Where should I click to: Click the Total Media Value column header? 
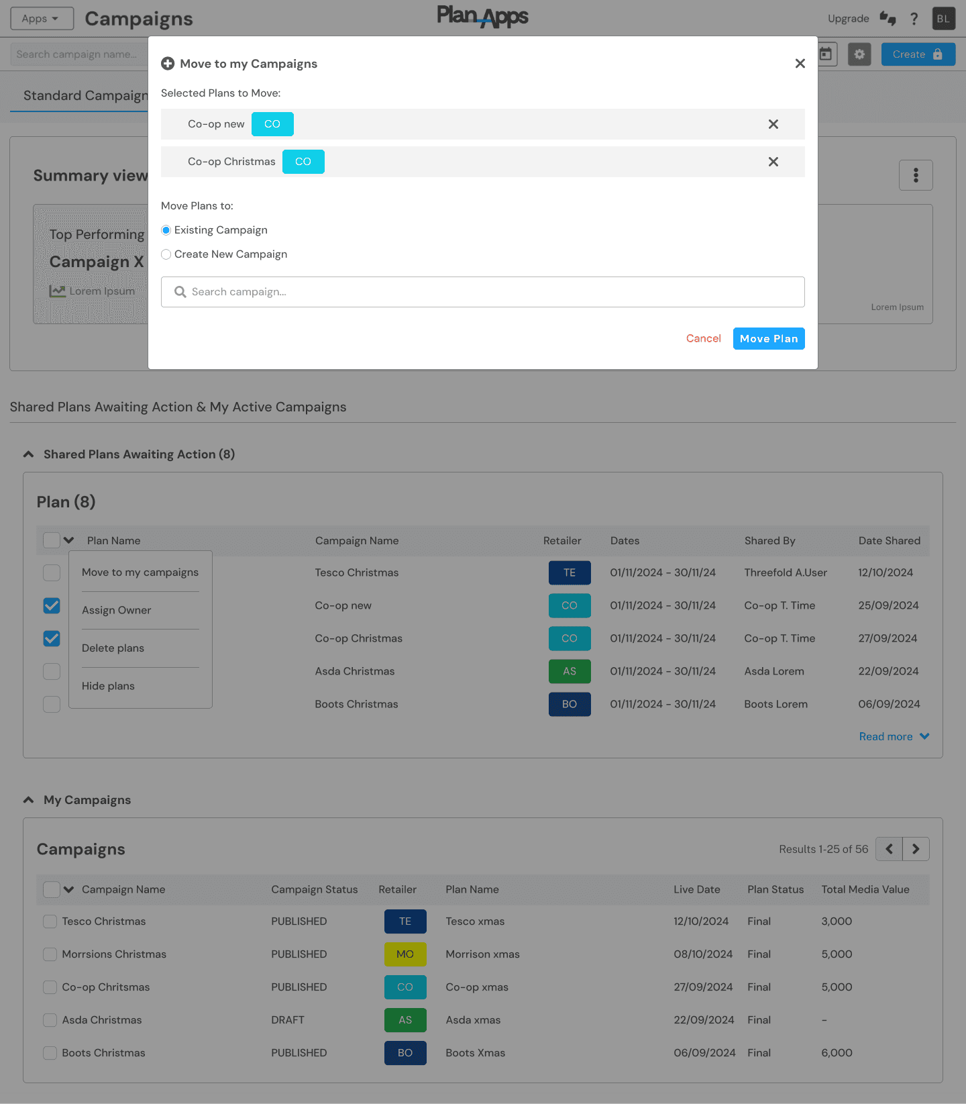[x=865, y=889]
